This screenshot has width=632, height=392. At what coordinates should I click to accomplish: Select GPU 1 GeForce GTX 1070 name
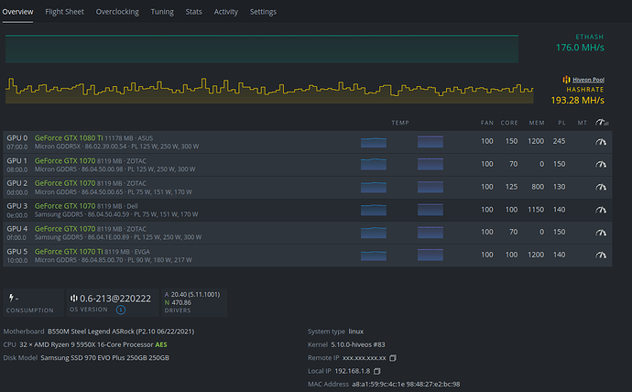pos(65,160)
